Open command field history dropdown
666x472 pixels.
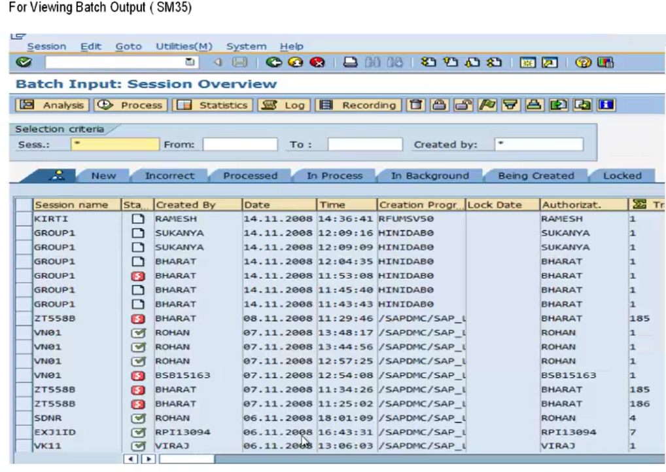pos(190,62)
